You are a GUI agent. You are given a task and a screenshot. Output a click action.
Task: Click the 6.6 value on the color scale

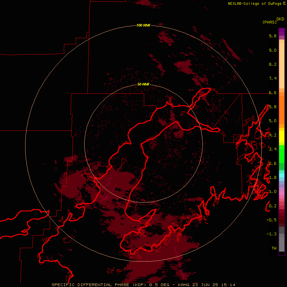click(x=273, y=92)
